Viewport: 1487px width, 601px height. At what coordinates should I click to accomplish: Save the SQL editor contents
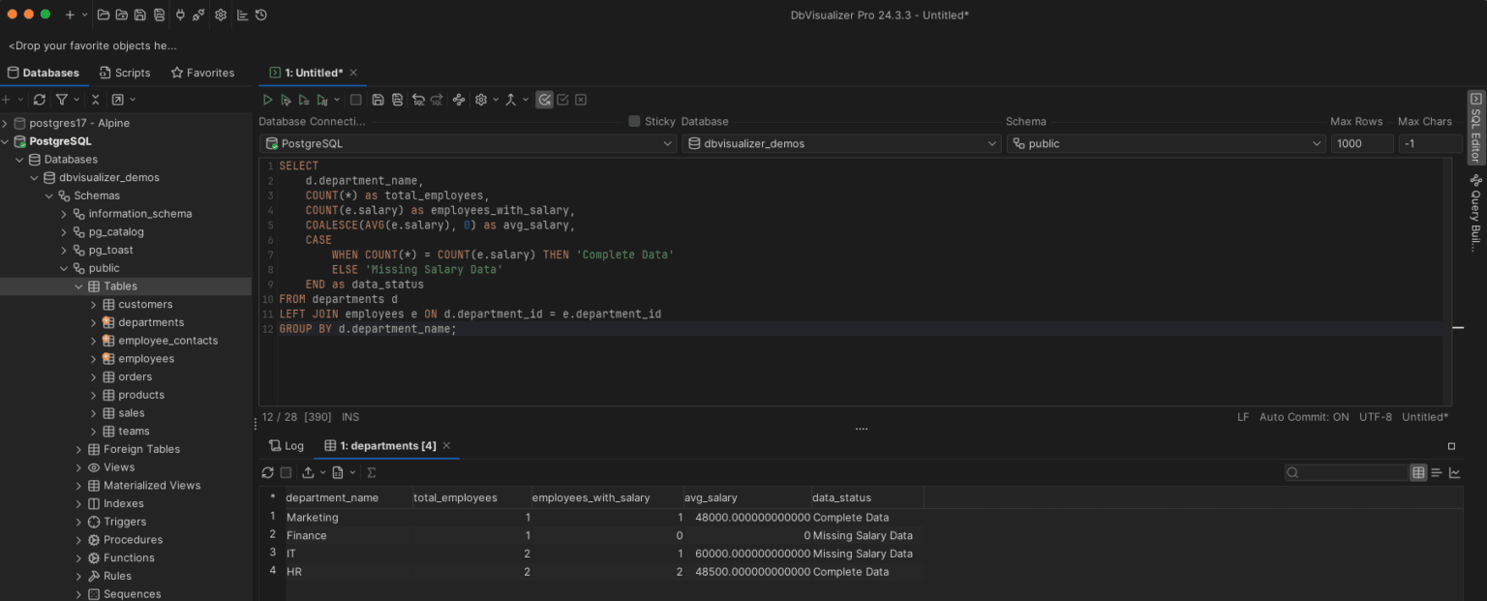[x=379, y=99]
